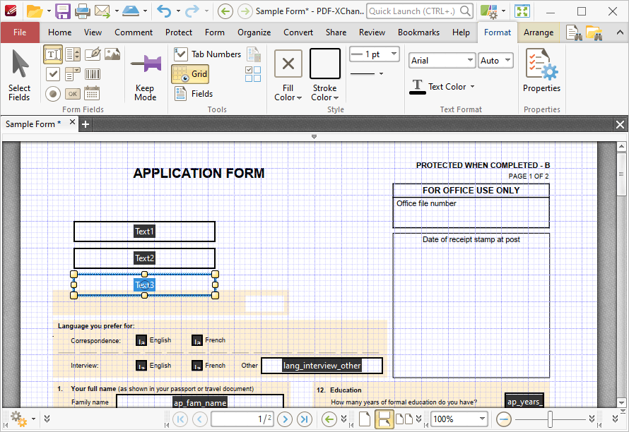Image resolution: width=629 pixels, height=432 pixels.
Task: Click the UI options icon in title bar
Action: 489,11
